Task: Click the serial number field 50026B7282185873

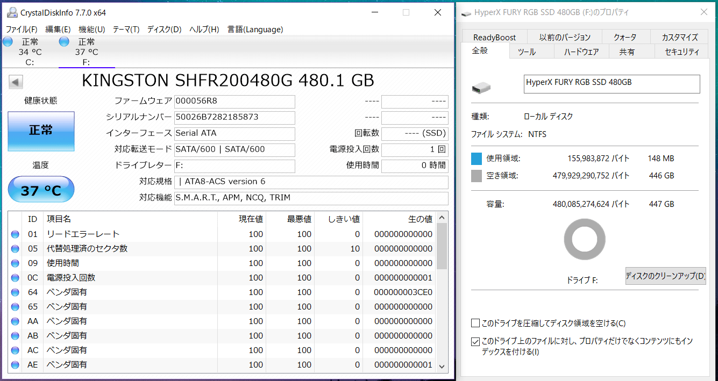Action: 234,118
